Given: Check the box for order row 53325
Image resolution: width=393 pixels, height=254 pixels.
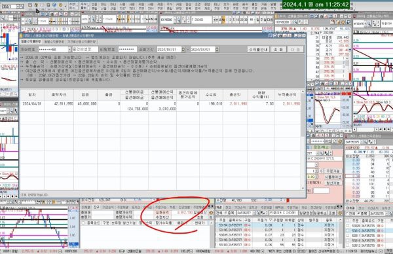Looking at the screenshot, I should point(347,226).
